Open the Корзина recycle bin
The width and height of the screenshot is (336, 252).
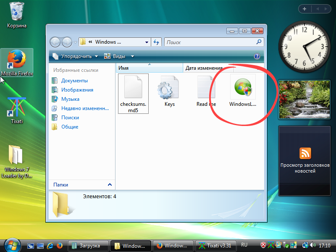tap(16, 10)
